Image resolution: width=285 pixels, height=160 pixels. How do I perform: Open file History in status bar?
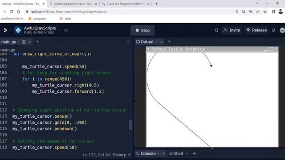(122, 155)
